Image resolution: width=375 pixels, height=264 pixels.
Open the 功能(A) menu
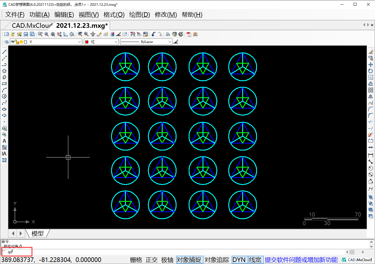pos(40,15)
